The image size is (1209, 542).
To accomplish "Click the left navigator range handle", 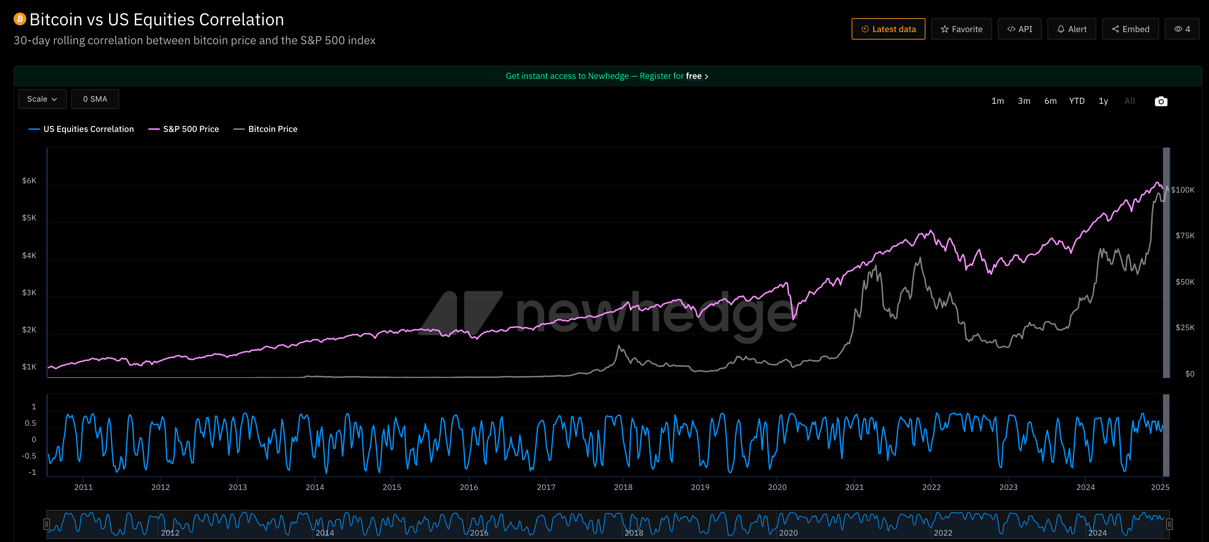I will pyautogui.click(x=46, y=524).
